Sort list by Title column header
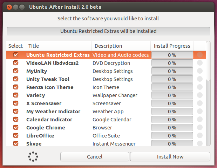The width and height of the screenshot is (217, 168). pos(58,46)
